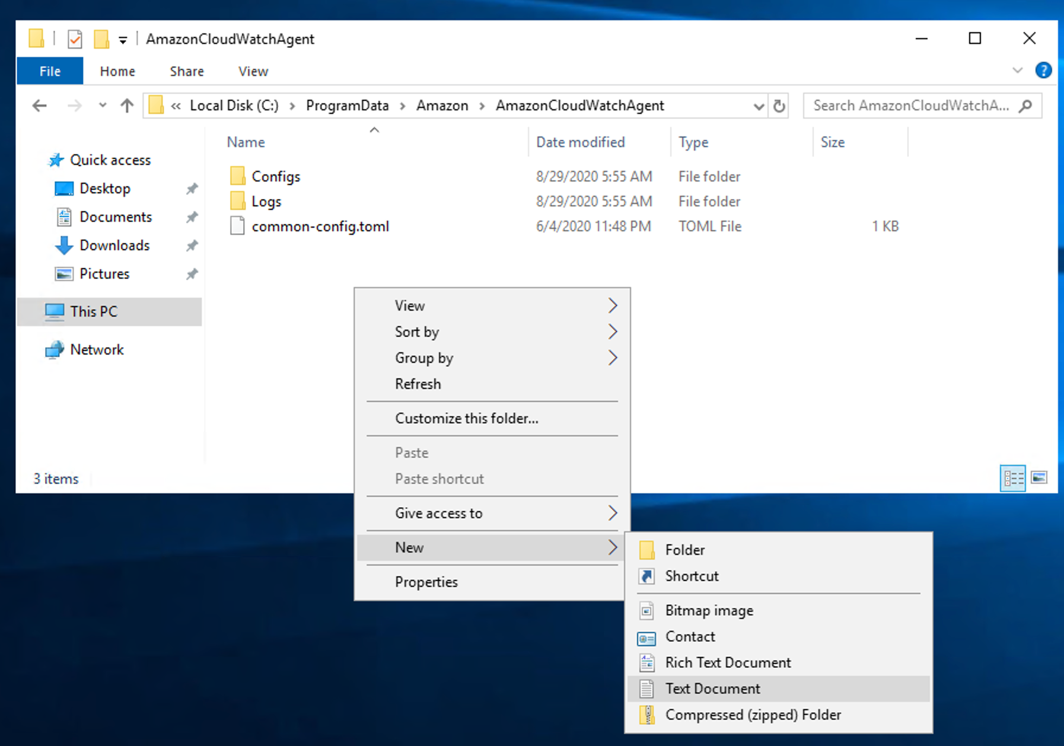
Task: Create a new Contact
Action: pos(779,636)
